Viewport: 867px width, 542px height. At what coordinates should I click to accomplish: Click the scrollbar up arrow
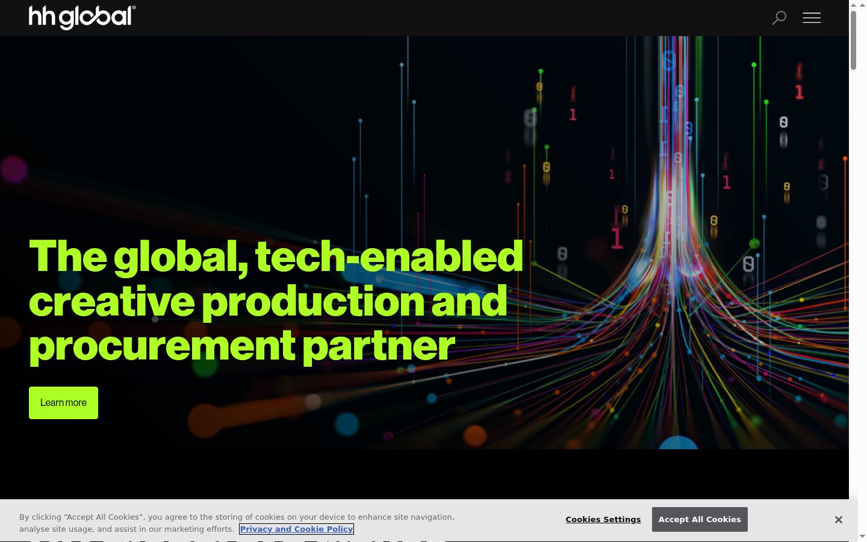coord(853,5)
